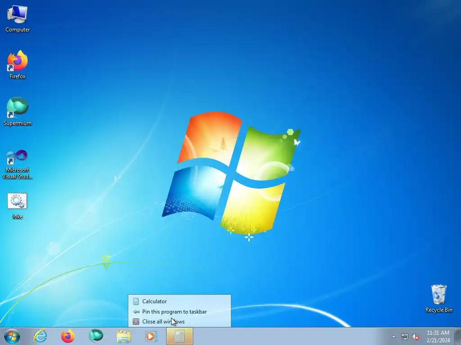Click the Calculator taskbar button
This screenshot has width=461, height=345.
click(180, 336)
